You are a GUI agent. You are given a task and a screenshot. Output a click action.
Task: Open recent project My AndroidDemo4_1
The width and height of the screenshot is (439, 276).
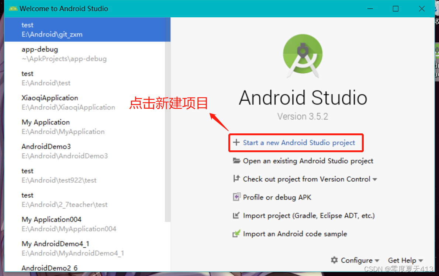[84, 249]
